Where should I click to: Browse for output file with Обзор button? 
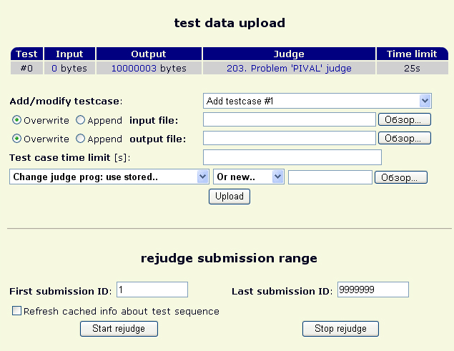point(405,138)
